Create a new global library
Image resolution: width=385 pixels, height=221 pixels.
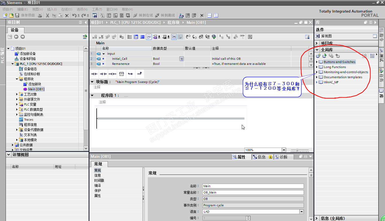[x=318, y=56]
